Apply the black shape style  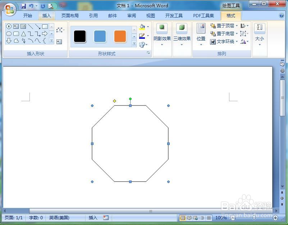[80, 36]
